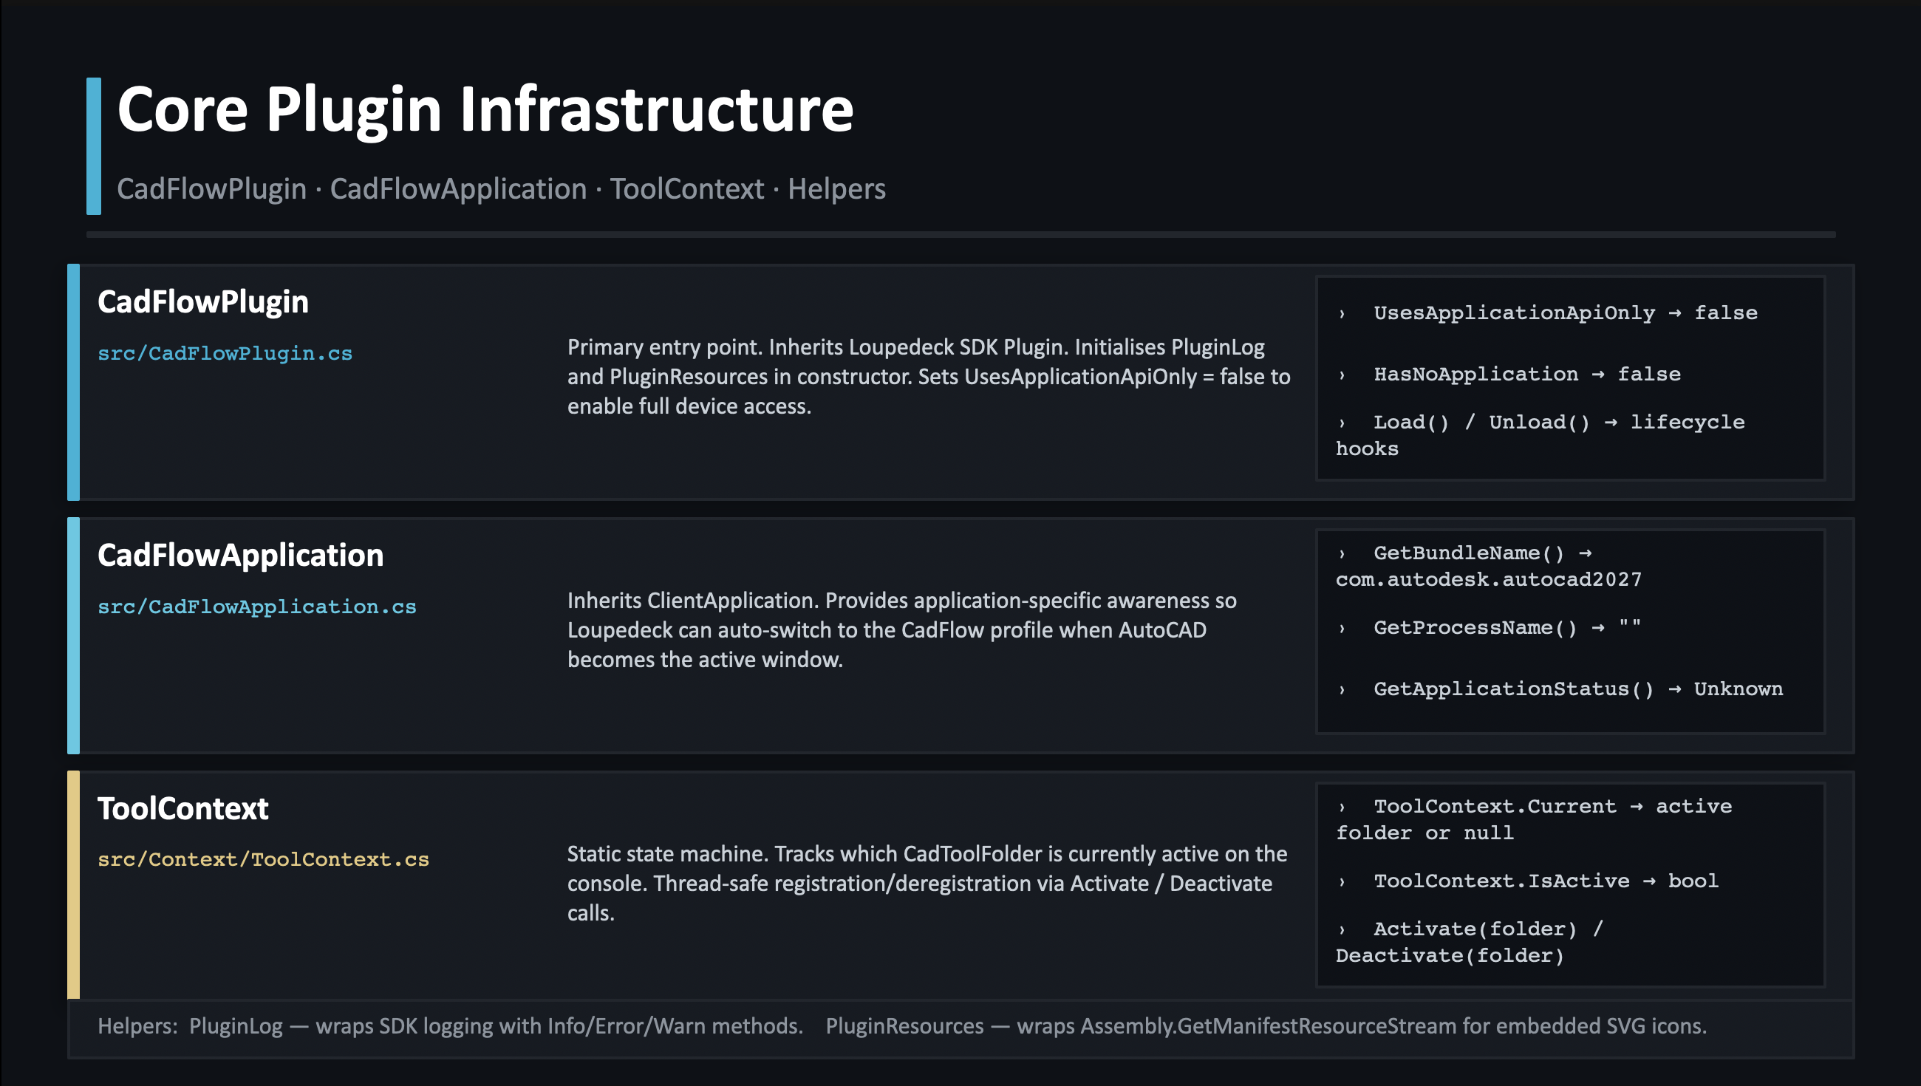
Task: Click chevron next to ToolContext.Current entry
Action: click(1342, 807)
